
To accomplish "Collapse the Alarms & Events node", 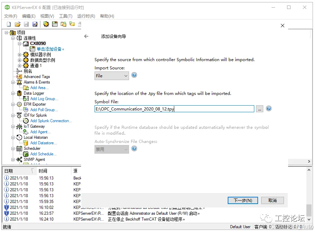I will coord(13,82).
